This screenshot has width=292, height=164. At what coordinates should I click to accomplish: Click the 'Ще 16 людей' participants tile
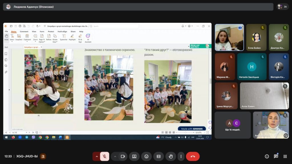tap(233, 125)
